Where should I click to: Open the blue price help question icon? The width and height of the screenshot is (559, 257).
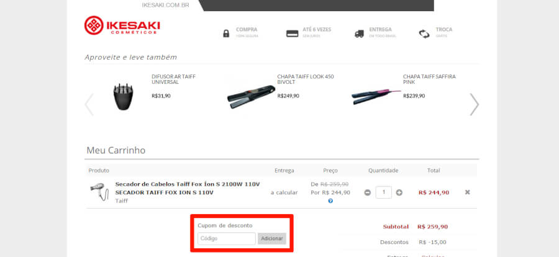(330, 201)
